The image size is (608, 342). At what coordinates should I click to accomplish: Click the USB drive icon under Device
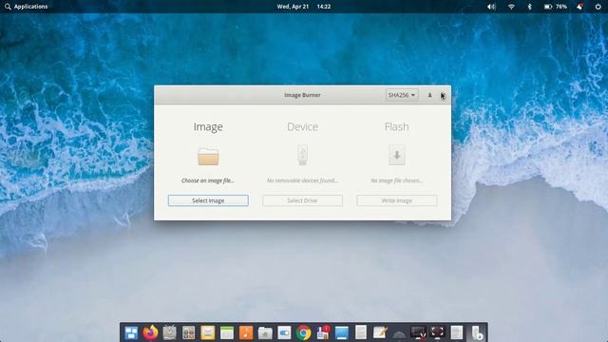coord(302,155)
